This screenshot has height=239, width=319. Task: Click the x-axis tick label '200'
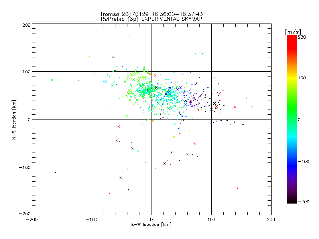[271, 219]
